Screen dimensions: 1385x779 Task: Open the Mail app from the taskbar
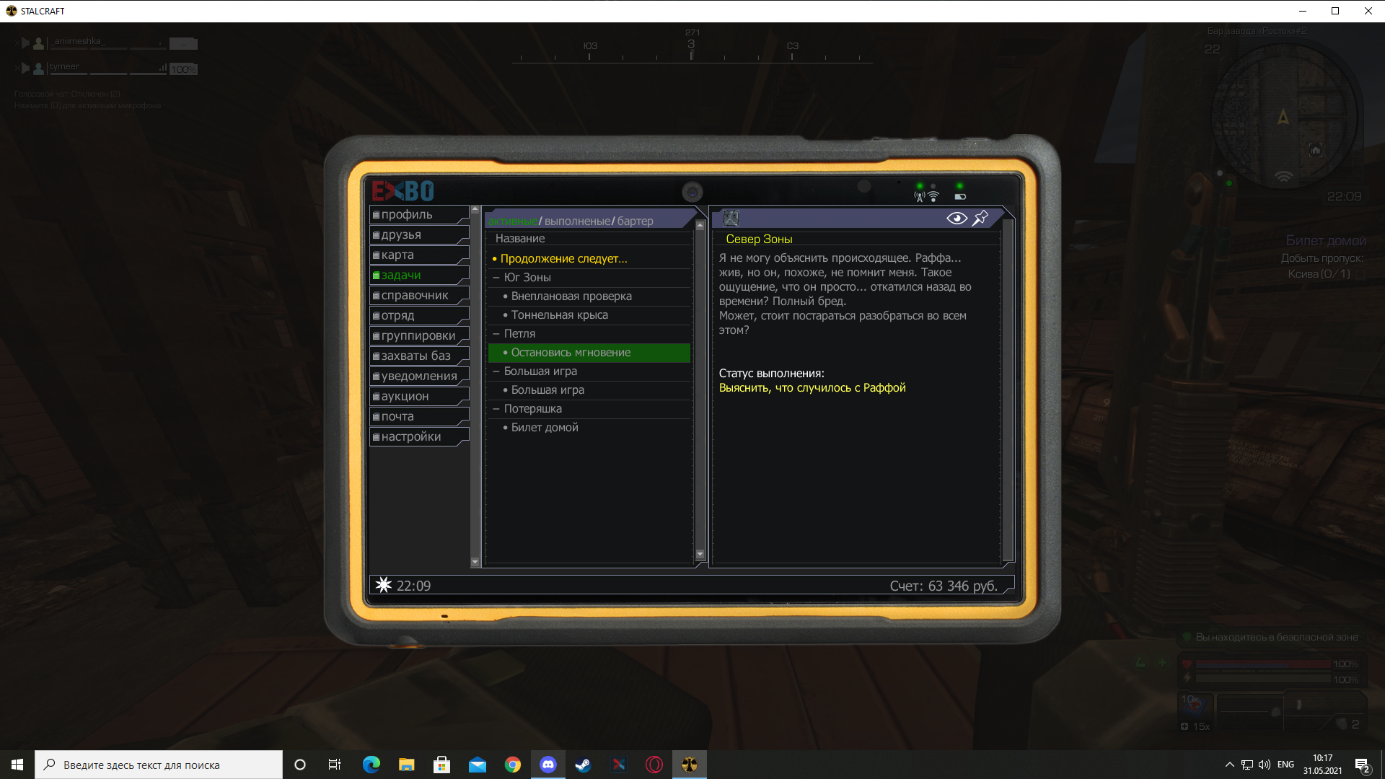pyautogui.click(x=478, y=765)
